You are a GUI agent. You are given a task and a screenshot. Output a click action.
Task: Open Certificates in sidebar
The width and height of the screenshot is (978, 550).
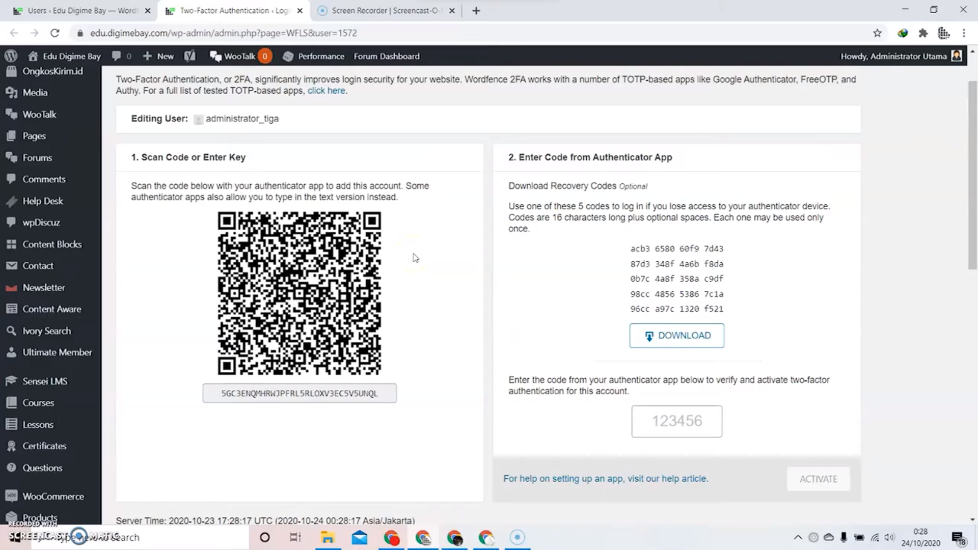pos(51,446)
